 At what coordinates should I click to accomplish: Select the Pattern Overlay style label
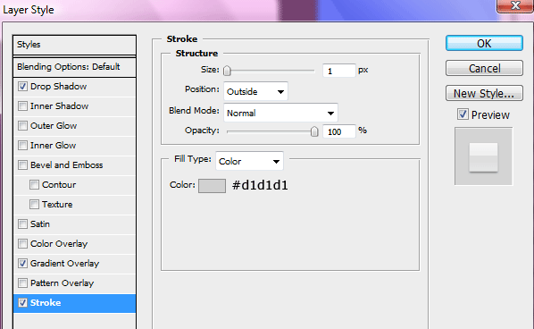[62, 283]
